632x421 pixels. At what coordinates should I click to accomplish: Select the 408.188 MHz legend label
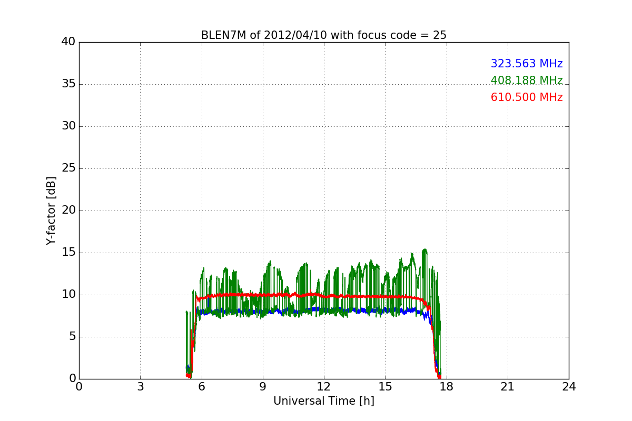pos(527,81)
